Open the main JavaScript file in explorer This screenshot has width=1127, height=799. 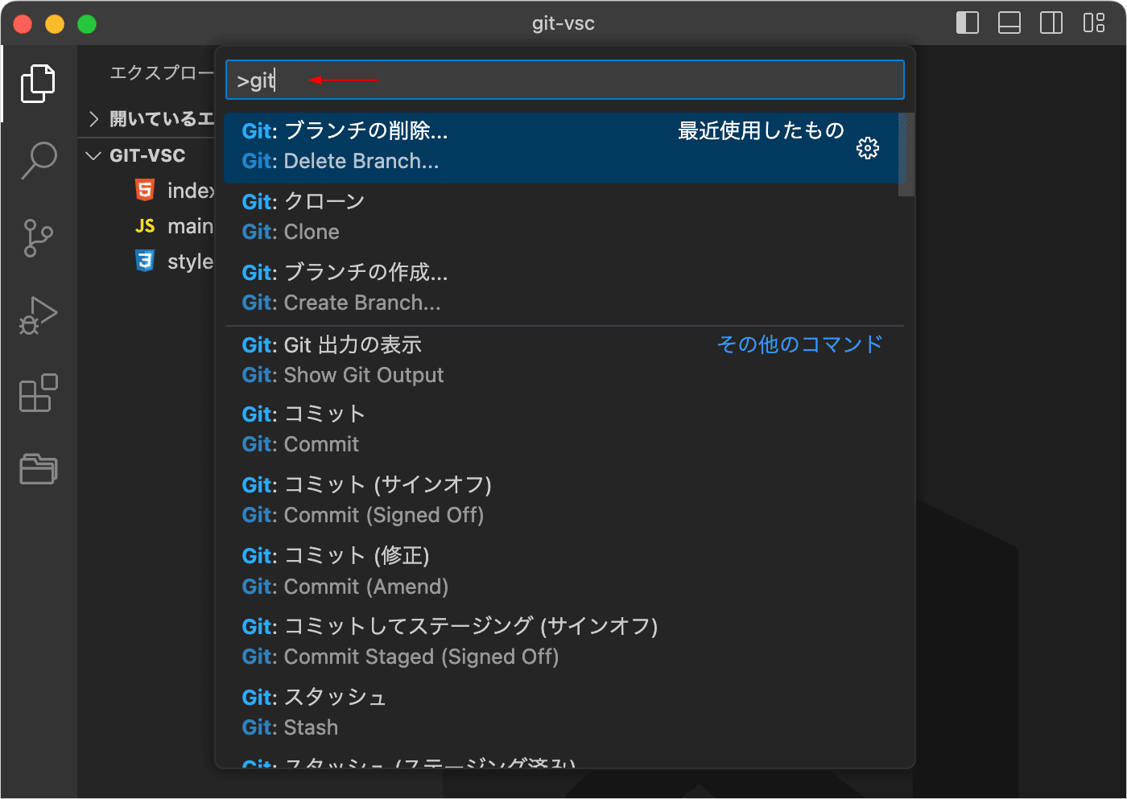click(x=188, y=227)
